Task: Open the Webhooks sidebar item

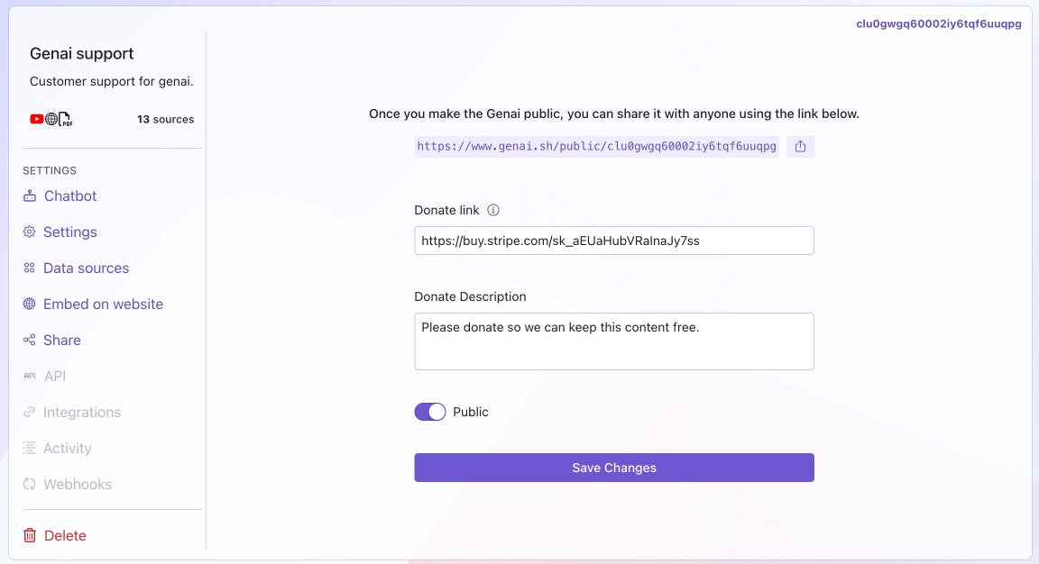Action: point(77,484)
